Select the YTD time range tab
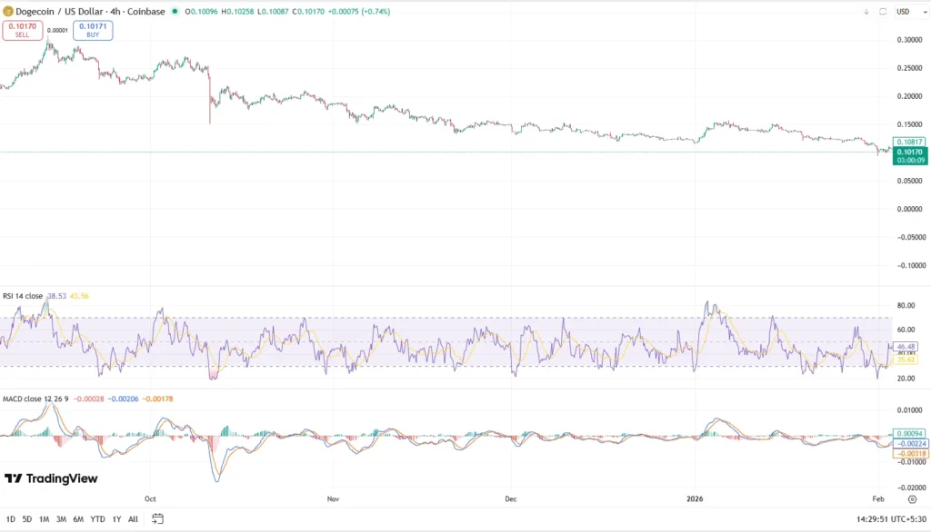 point(96,517)
